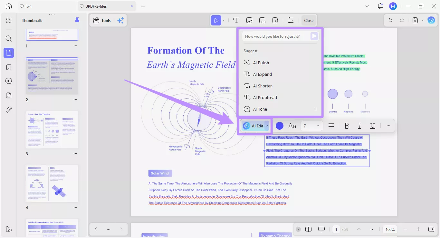Click the Close button in edit toolbar

coord(309,20)
